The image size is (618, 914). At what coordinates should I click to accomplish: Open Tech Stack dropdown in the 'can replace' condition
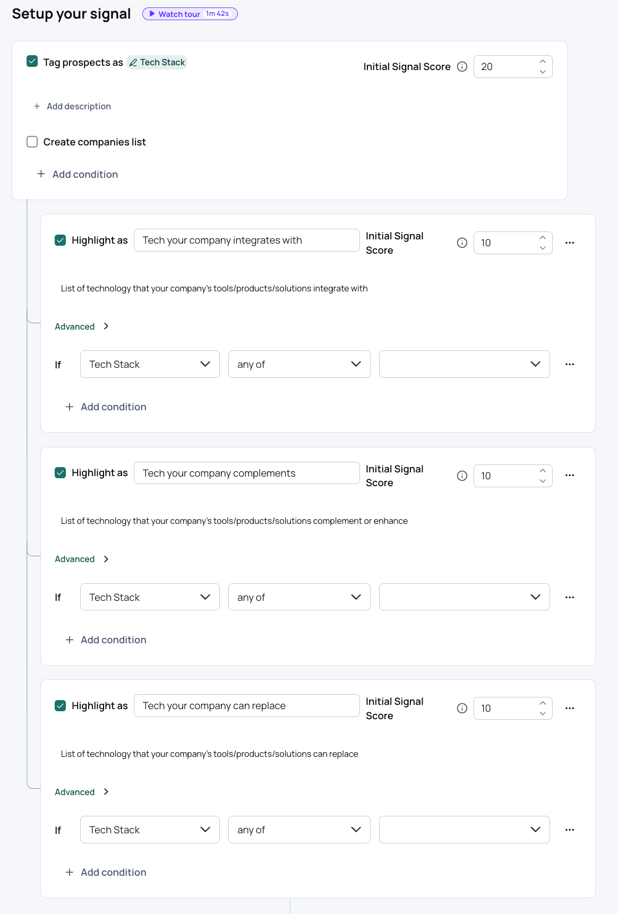point(150,830)
